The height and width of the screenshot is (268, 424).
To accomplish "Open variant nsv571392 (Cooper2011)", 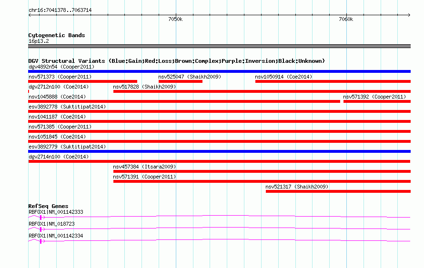I will pyautogui.click(x=374, y=97).
